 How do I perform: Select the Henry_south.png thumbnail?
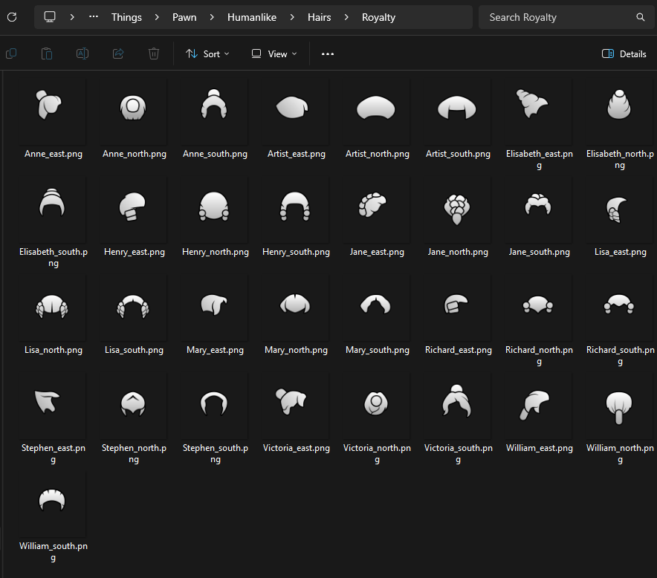coord(295,206)
